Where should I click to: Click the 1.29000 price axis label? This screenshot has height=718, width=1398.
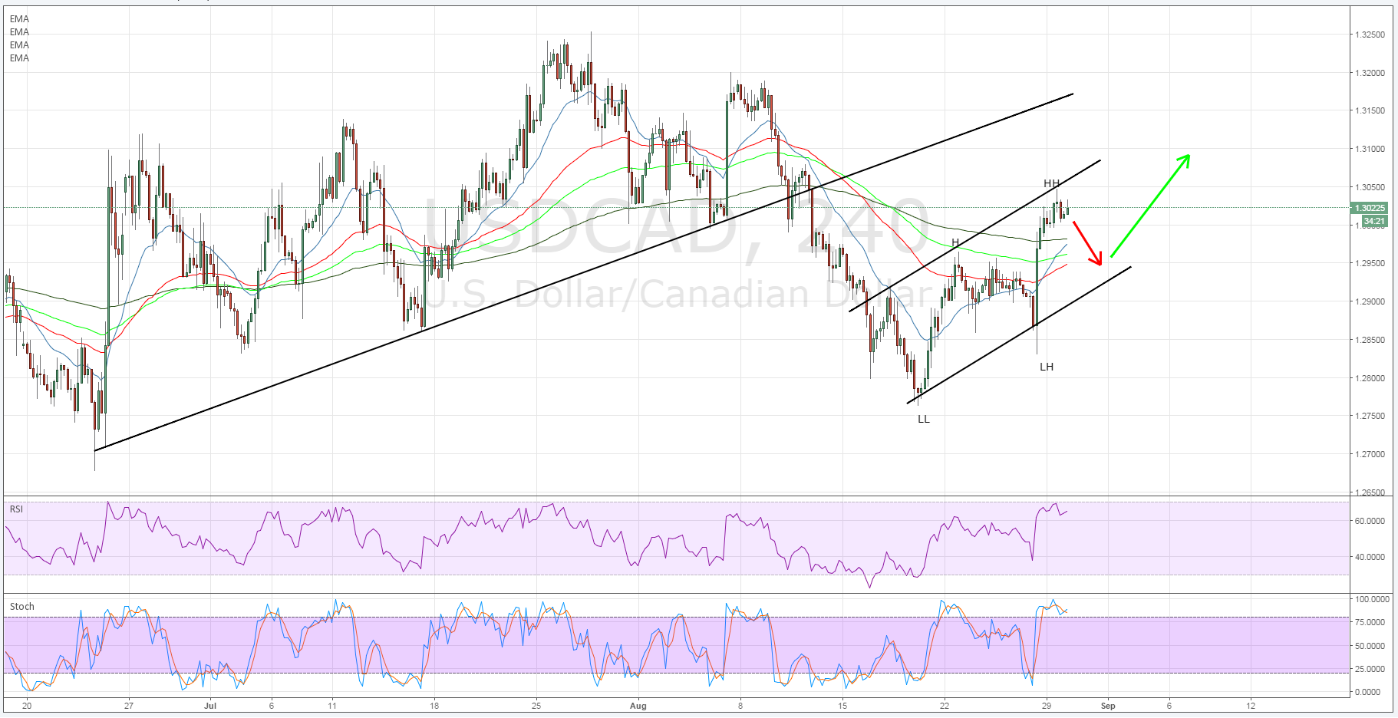click(1370, 301)
